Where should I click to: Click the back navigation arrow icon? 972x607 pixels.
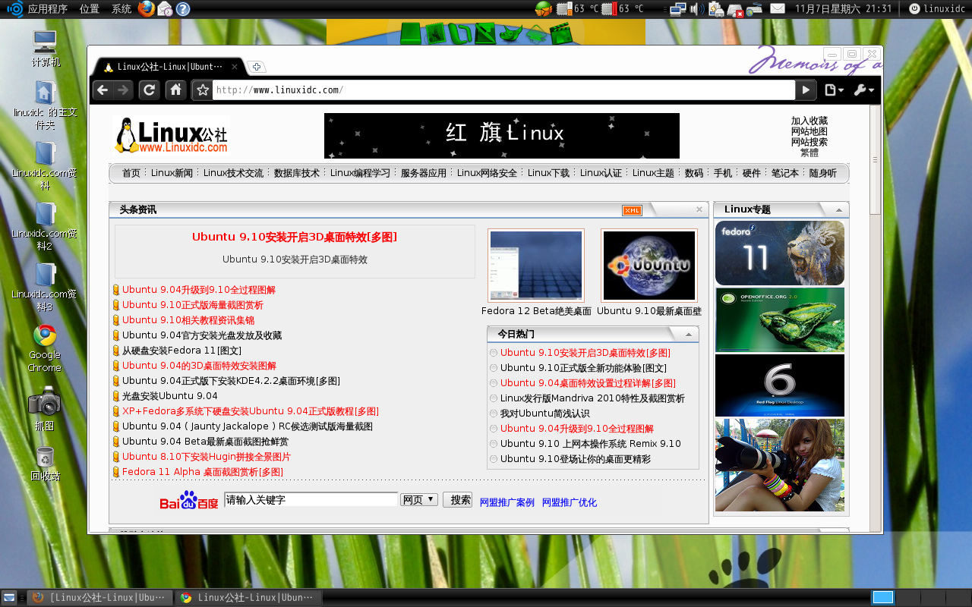pos(102,90)
